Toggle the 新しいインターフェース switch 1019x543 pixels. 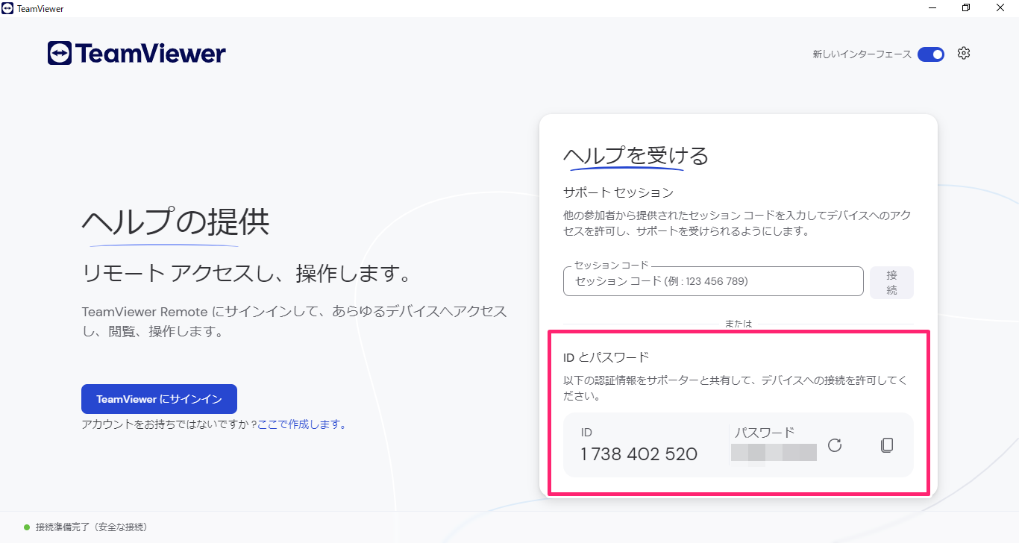point(931,54)
